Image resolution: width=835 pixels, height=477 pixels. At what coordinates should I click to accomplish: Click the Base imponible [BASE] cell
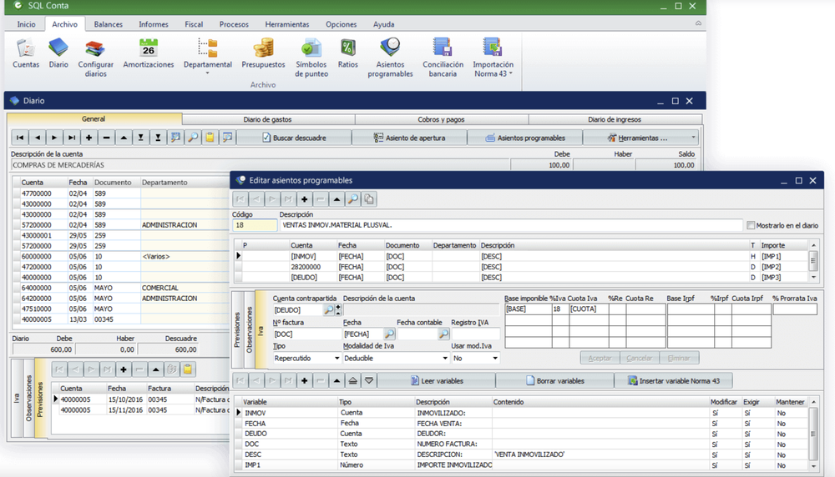[x=528, y=309]
